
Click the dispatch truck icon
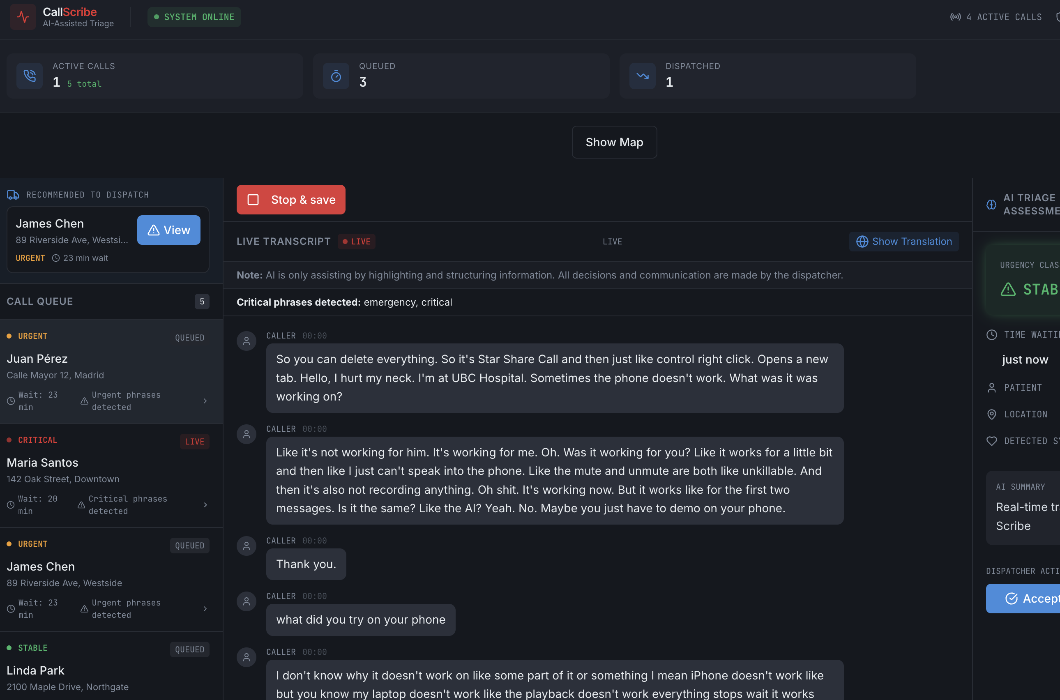pos(13,195)
